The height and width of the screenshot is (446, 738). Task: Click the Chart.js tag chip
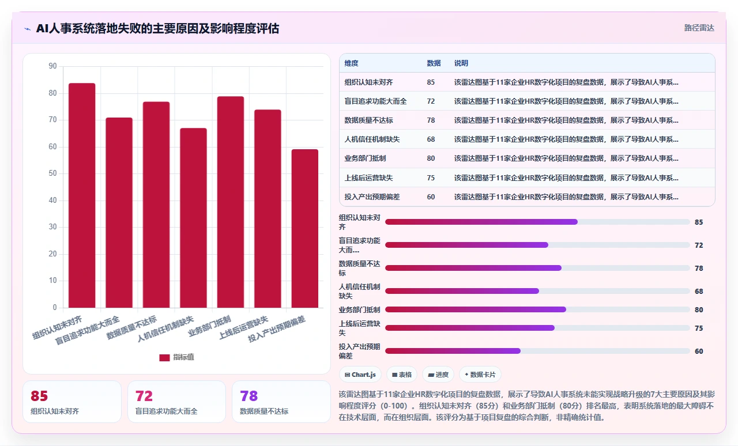pyautogui.click(x=360, y=375)
